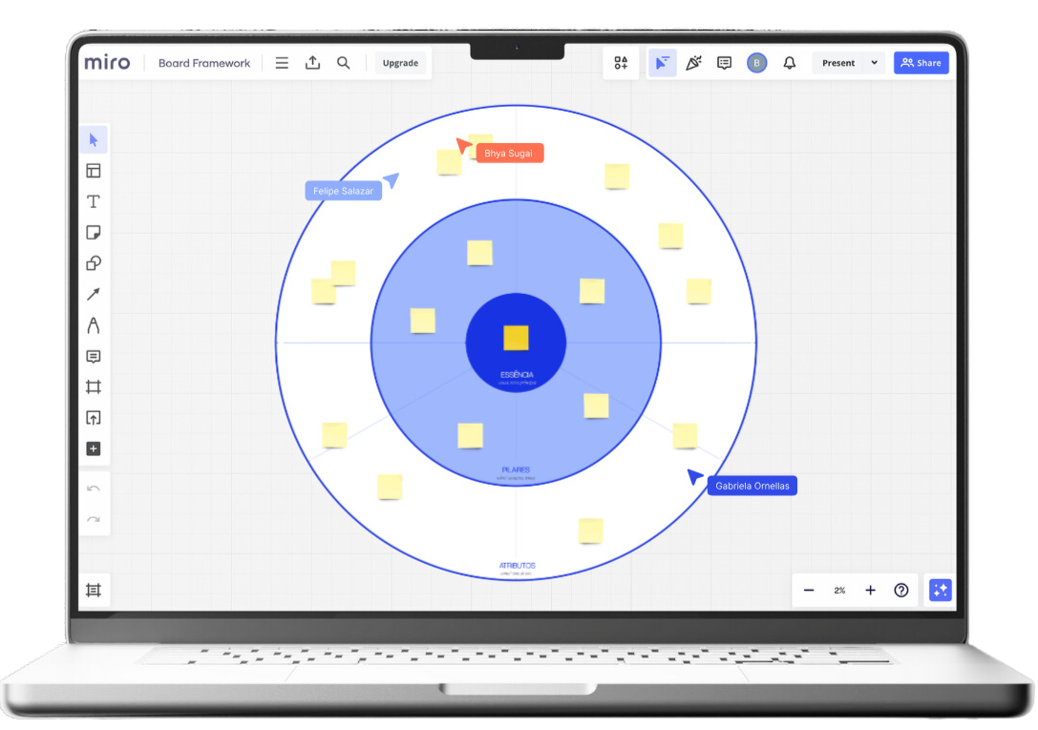The height and width of the screenshot is (730, 1038).
Task: Select the Text tool
Action: click(94, 201)
